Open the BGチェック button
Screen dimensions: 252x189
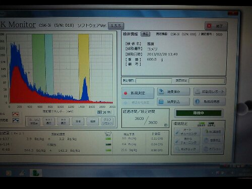(x=186, y=149)
